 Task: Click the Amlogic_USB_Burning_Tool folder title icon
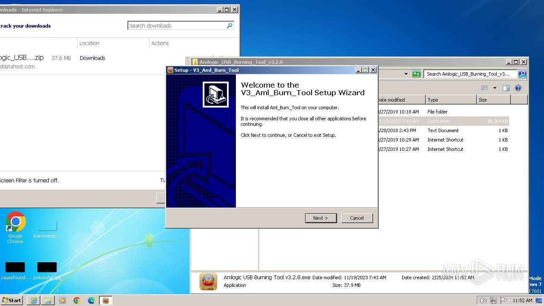pos(195,62)
